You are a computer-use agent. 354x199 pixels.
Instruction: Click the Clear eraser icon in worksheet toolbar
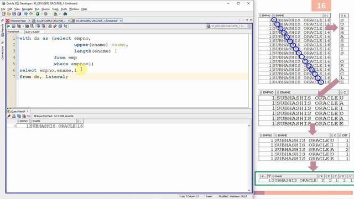point(55,26)
